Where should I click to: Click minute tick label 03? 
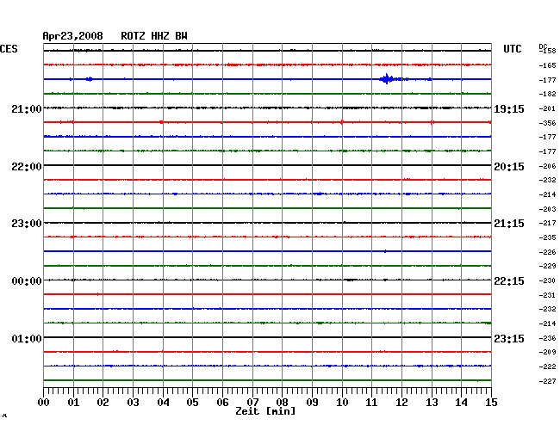(x=134, y=403)
